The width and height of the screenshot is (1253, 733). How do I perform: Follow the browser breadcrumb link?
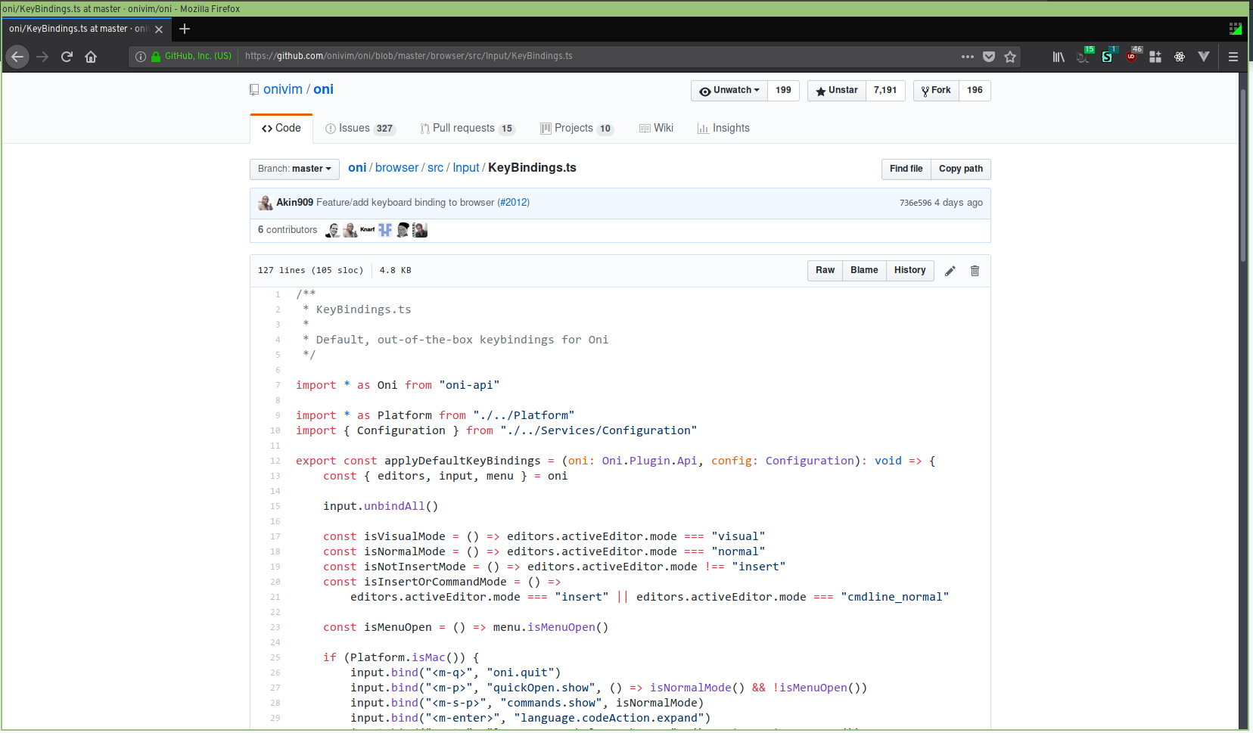(x=396, y=167)
